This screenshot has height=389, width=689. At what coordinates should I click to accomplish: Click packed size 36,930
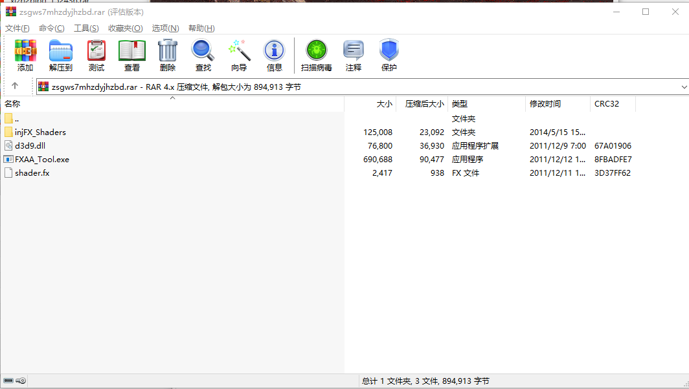(432, 145)
